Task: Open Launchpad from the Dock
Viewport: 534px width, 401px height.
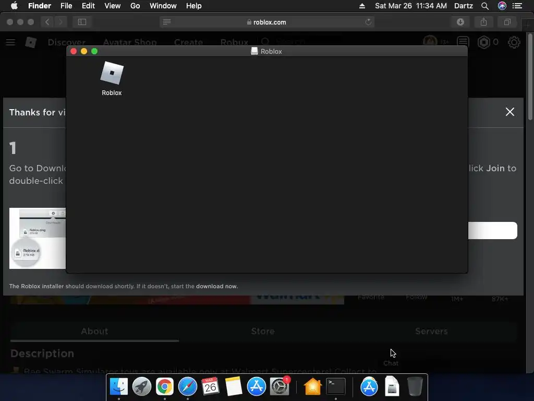Action: click(142, 386)
